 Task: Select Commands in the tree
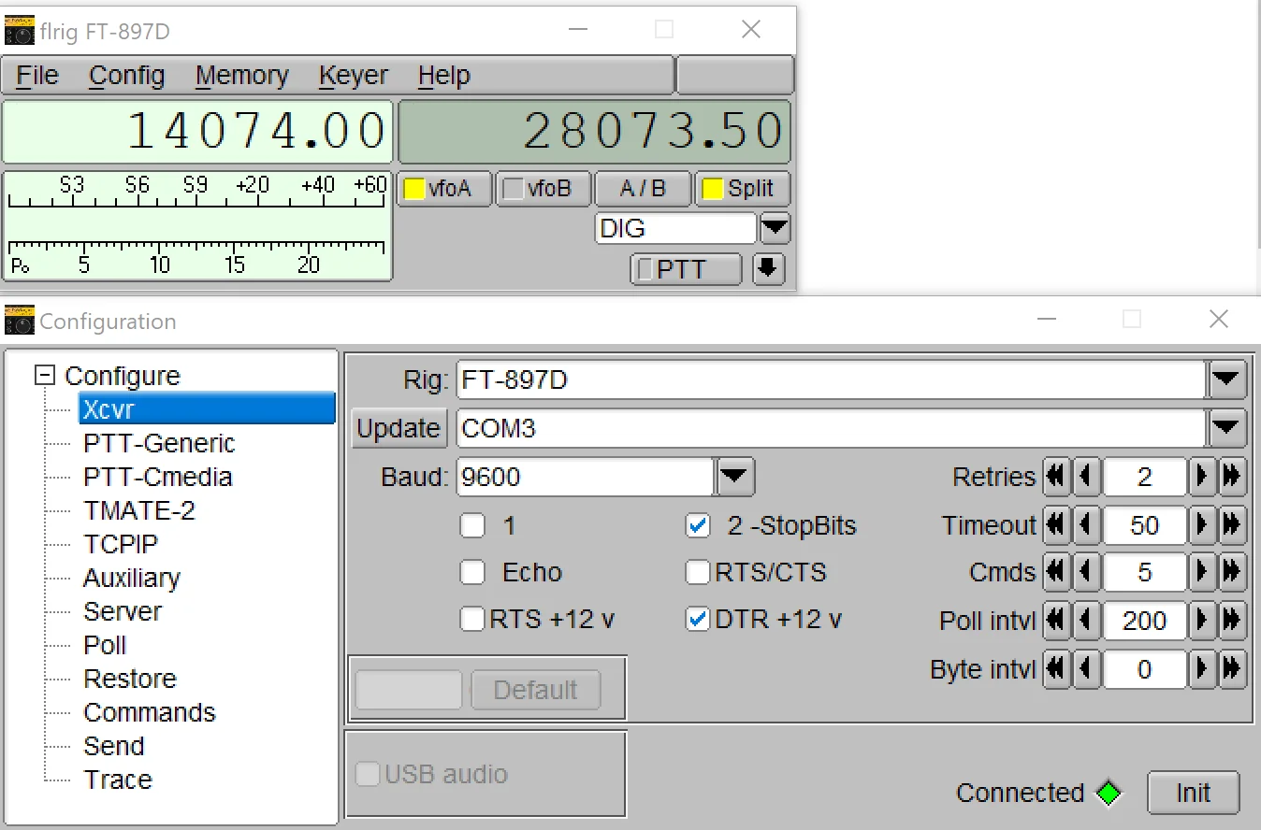pos(150,712)
